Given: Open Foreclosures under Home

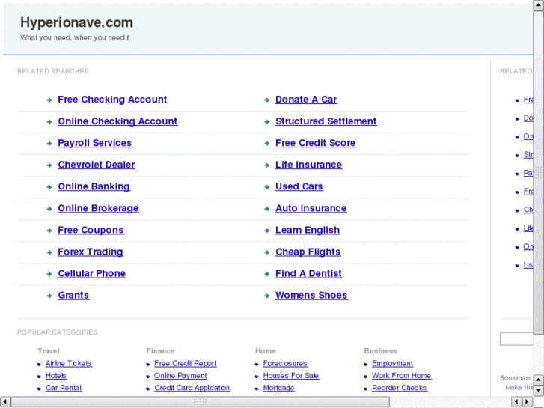Looking at the screenshot, I should pyautogui.click(x=285, y=364).
